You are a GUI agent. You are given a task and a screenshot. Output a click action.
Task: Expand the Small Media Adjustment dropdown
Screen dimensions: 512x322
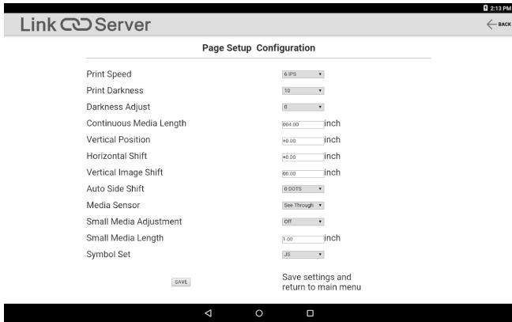(303, 222)
